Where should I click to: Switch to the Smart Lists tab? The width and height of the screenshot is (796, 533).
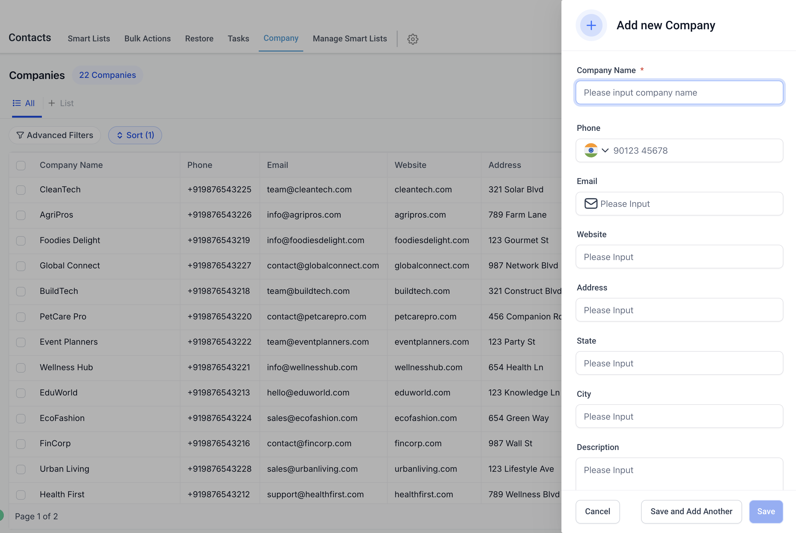click(89, 39)
